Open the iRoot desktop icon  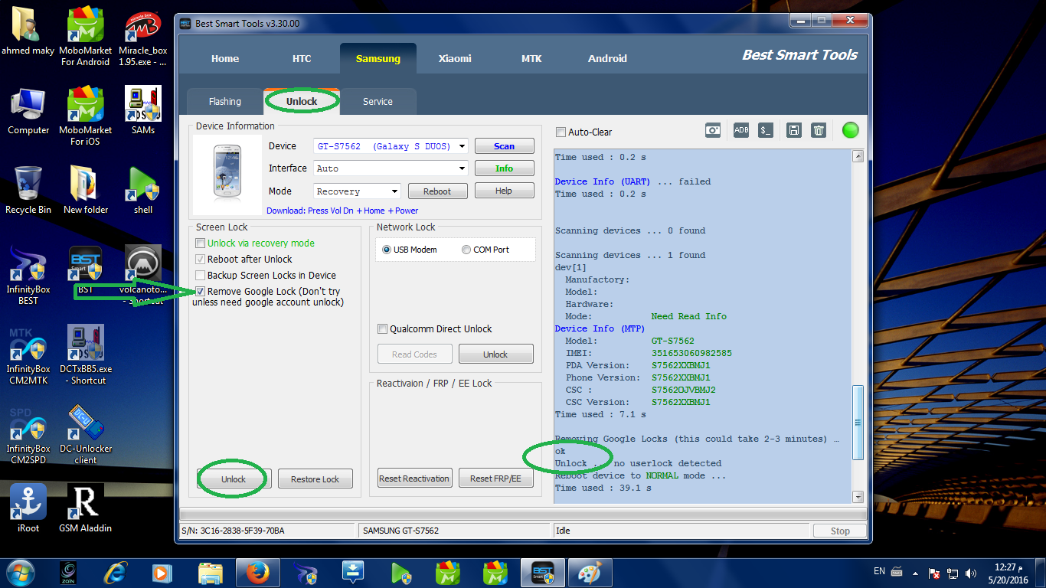tap(28, 508)
